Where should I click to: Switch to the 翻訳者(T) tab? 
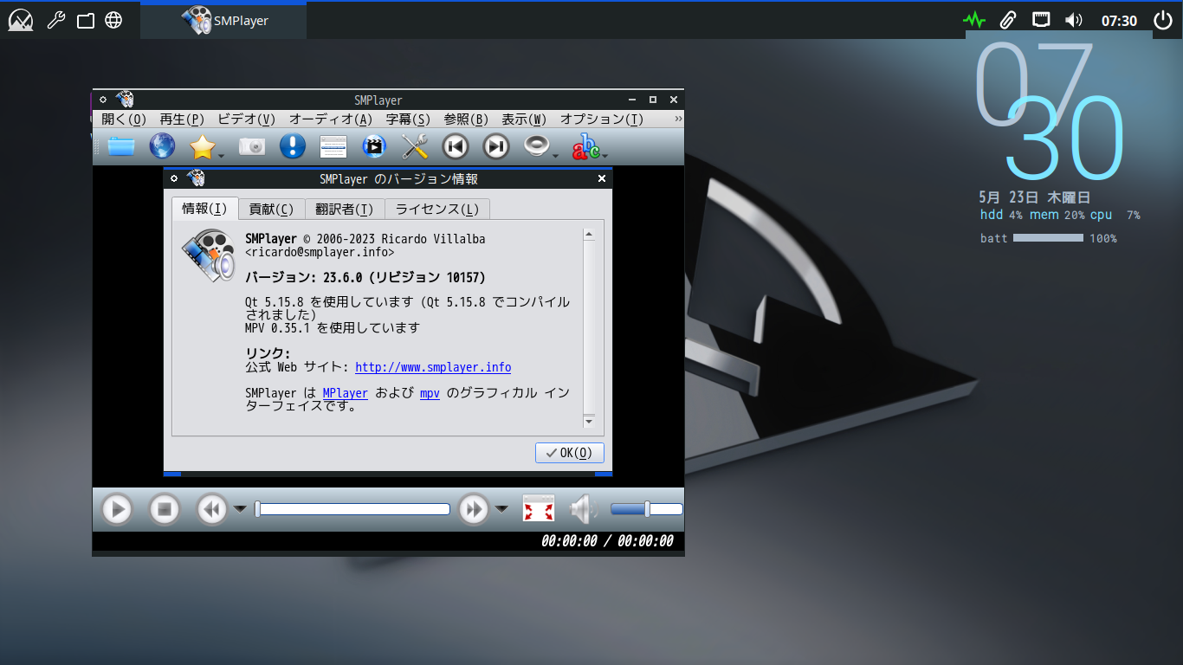click(345, 209)
